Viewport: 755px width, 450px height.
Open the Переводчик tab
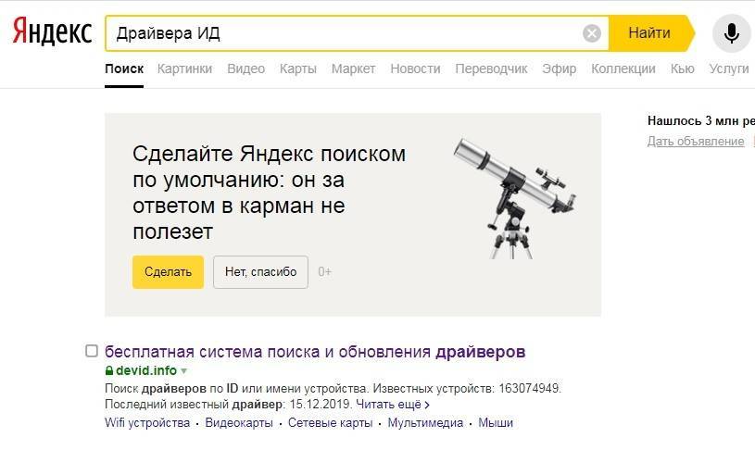click(491, 69)
